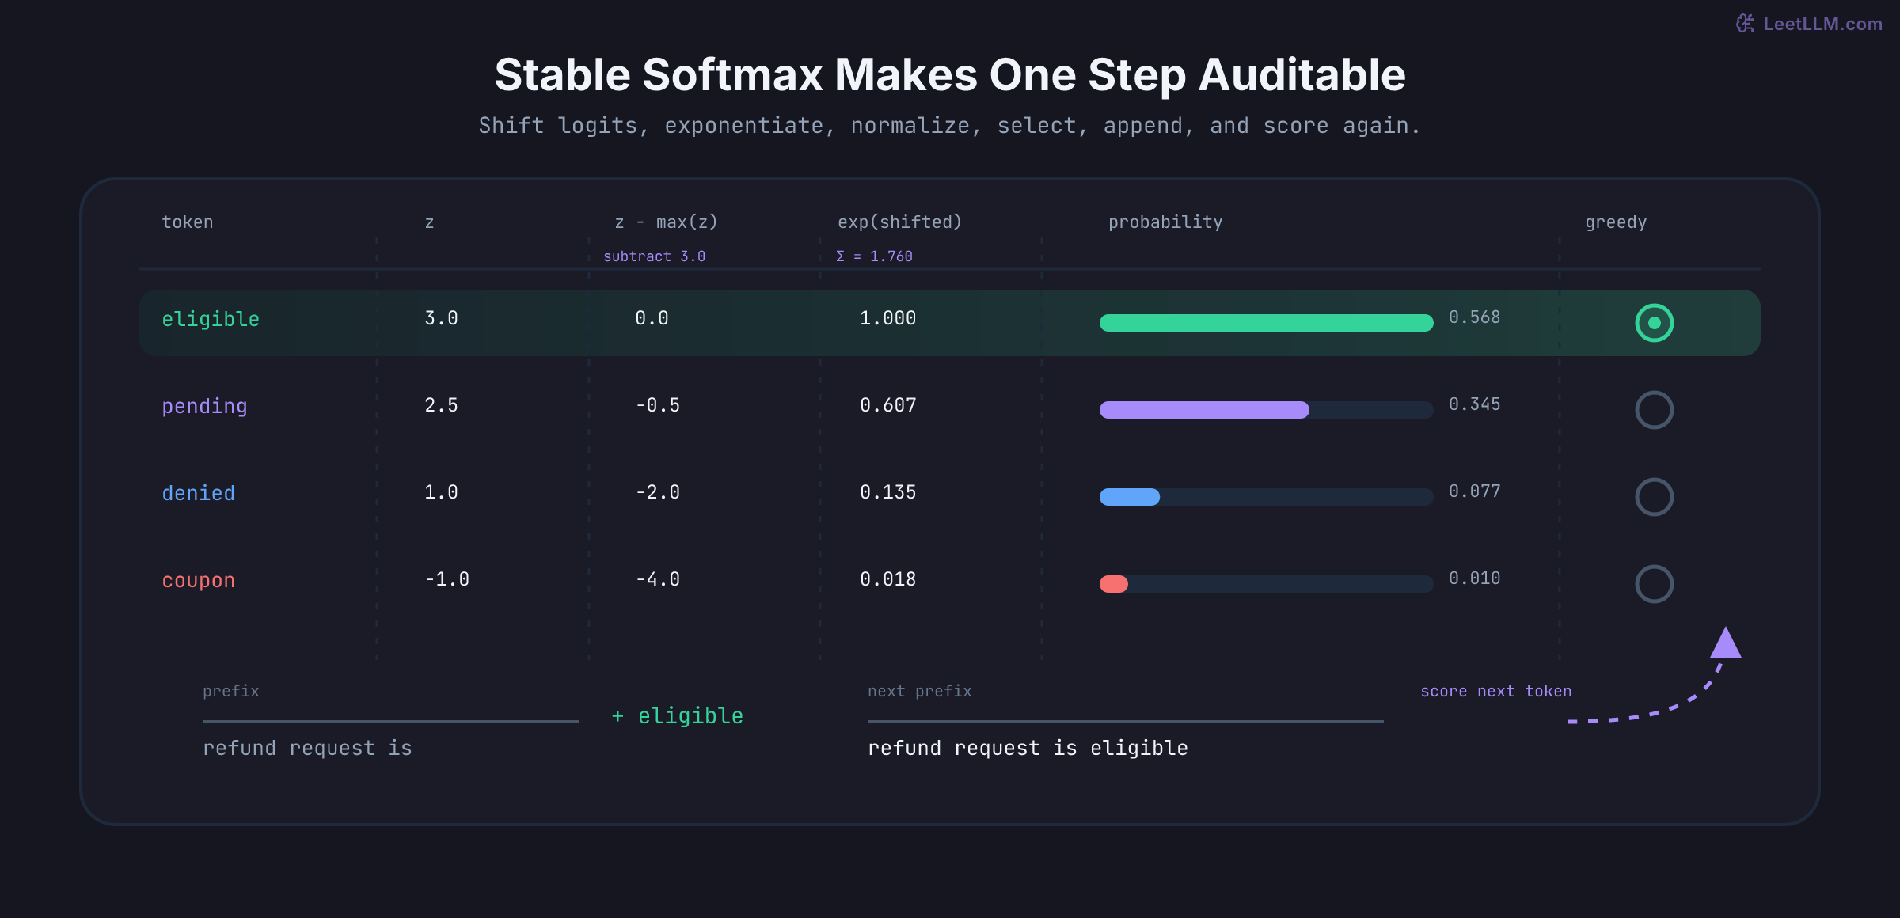The height and width of the screenshot is (918, 1900).
Task: Click the purple pending probability bar
Action: (x=1204, y=410)
